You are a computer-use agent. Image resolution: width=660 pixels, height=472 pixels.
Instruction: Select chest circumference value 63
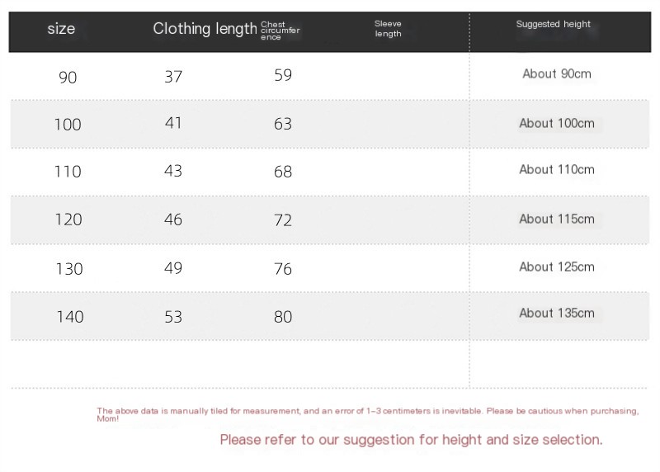point(283,125)
